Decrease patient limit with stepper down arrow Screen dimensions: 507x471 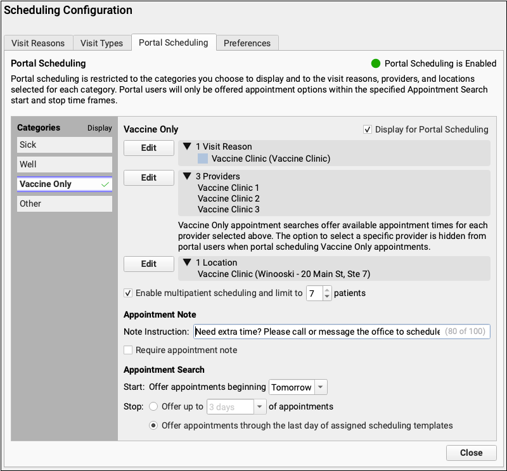(x=327, y=296)
